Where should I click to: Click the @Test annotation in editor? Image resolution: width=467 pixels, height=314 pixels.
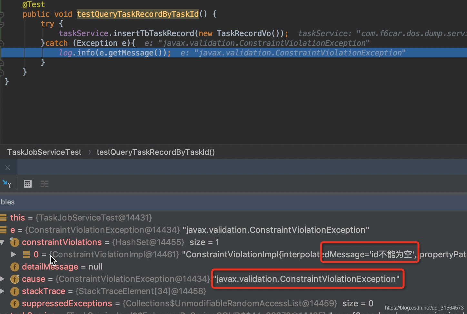[x=34, y=5]
